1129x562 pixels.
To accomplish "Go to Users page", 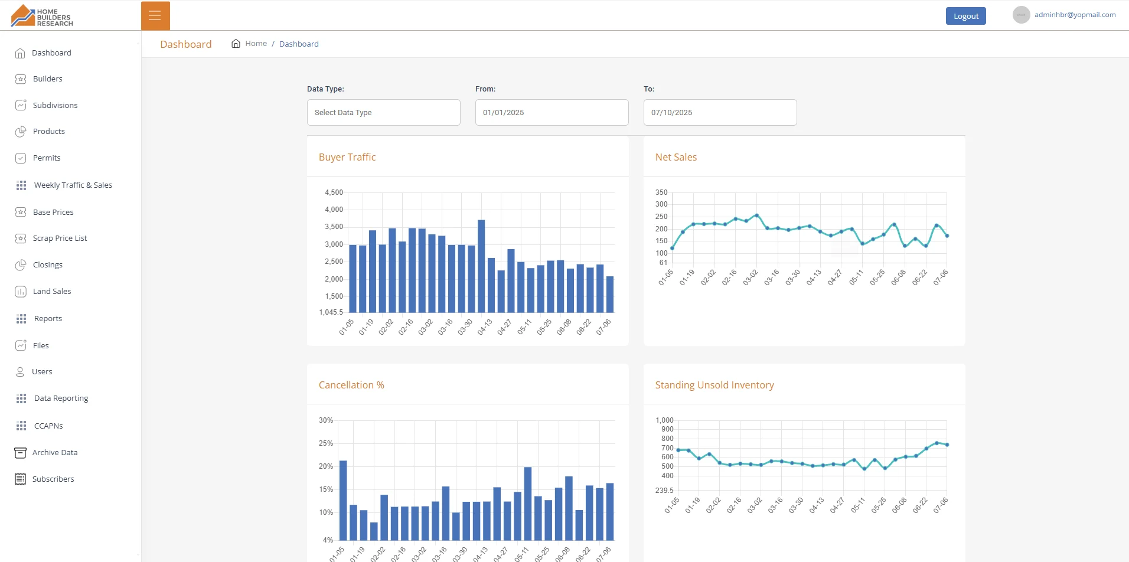I will (x=42, y=372).
